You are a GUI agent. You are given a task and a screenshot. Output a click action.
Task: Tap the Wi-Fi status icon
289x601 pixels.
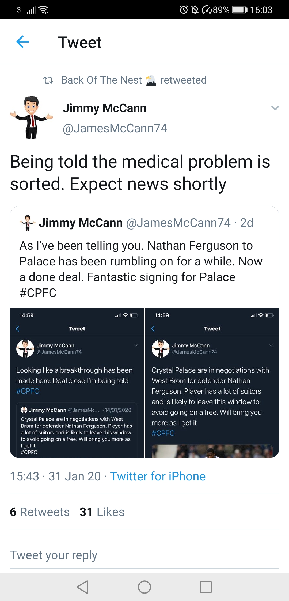point(44,10)
